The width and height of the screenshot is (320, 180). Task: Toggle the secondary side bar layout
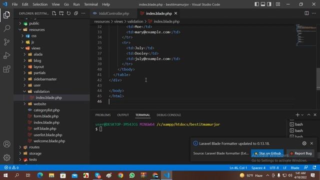[x=269, y=4]
